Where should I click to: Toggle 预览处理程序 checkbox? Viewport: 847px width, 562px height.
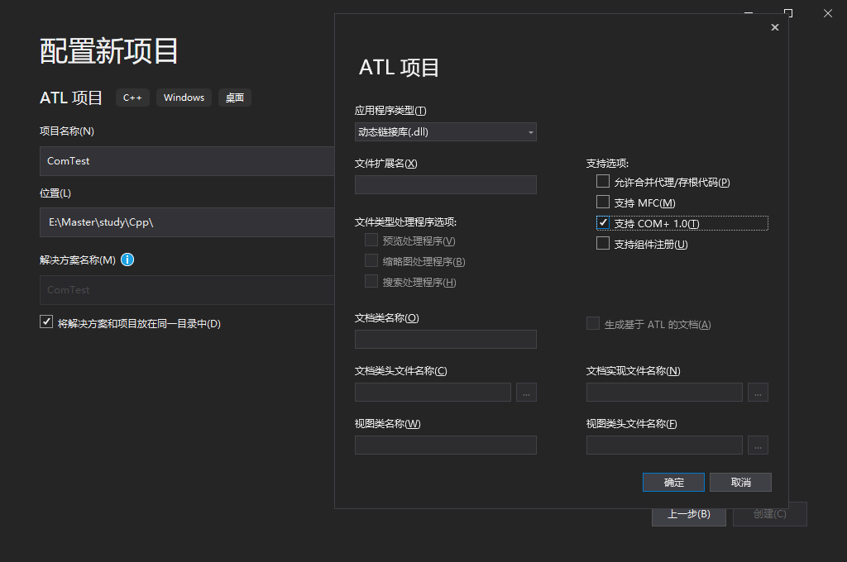[x=371, y=240]
